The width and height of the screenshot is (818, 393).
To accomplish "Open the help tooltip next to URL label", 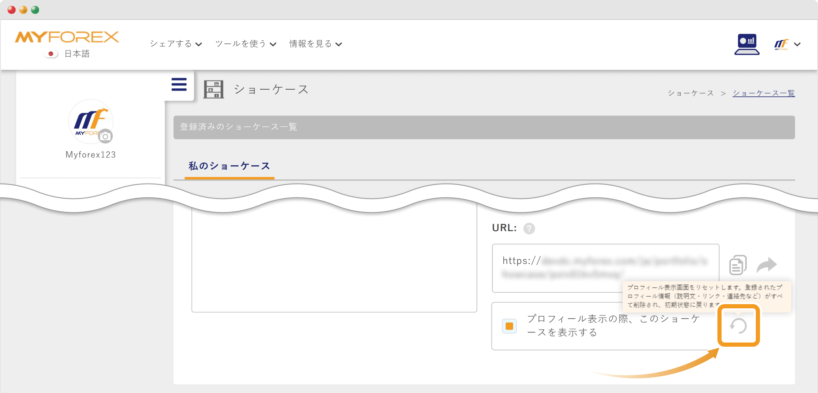I will point(529,228).
